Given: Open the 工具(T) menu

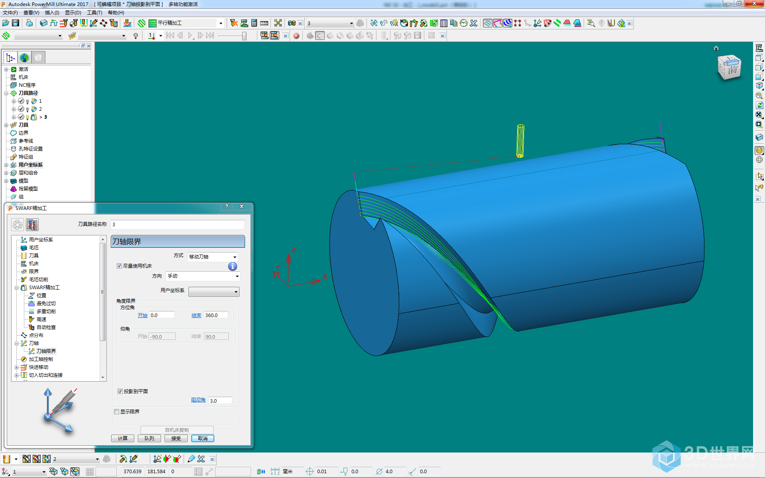Looking at the screenshot, I should point(94,13).
